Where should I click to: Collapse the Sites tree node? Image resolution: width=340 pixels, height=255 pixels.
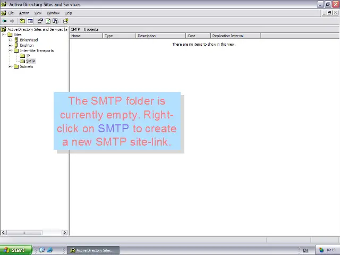[x=4, y=35]
